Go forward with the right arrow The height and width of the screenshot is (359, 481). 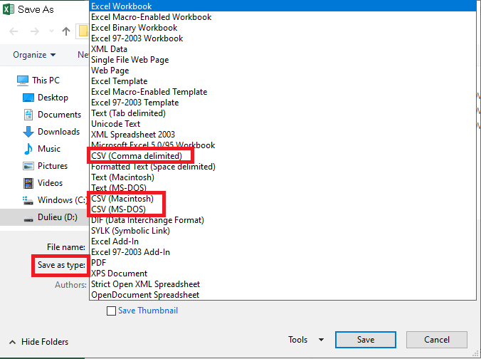click(x=35, y=31)
